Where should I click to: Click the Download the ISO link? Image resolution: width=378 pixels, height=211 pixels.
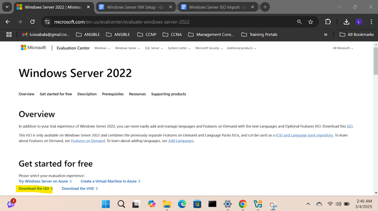pos(36,189)
